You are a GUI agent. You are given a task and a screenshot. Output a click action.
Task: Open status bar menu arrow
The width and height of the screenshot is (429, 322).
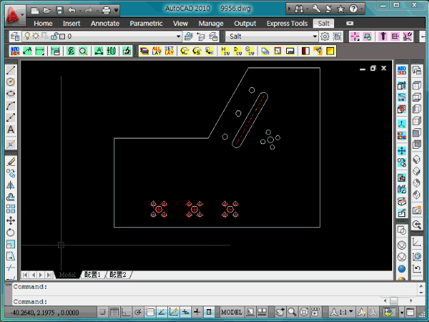[x=402, y=312]
